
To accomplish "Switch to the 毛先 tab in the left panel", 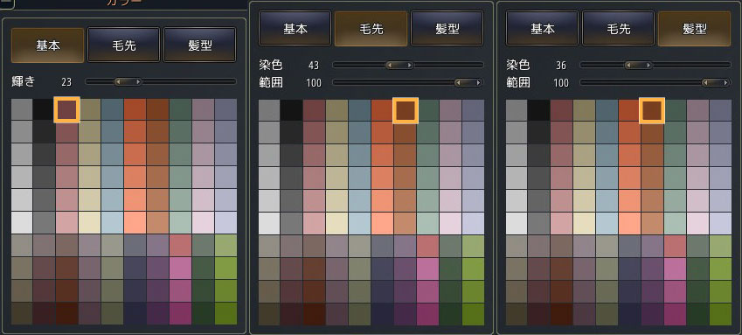I will (x=123, y=45).
